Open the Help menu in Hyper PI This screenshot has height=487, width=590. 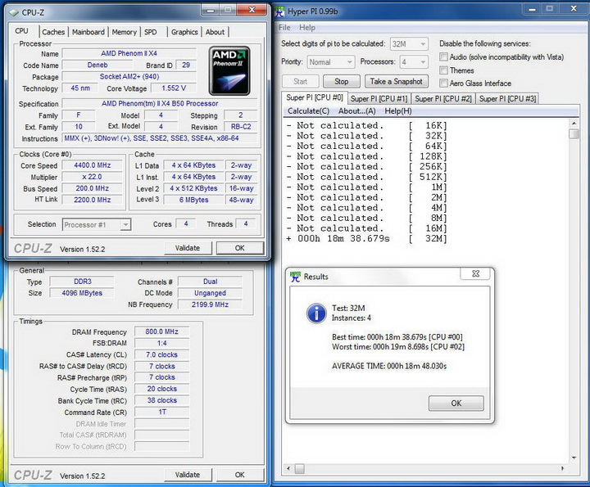coord(307,28)
